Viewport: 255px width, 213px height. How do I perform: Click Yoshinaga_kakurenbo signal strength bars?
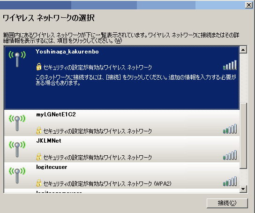point(230,65)
